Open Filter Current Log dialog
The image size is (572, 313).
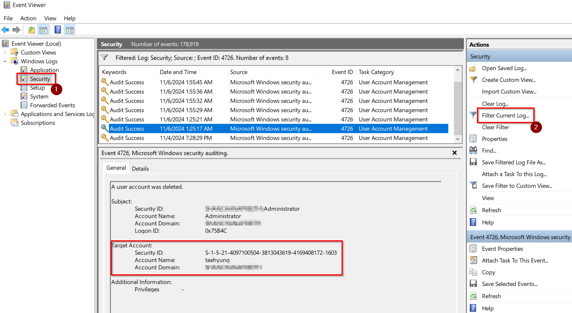tap(505, 115)
